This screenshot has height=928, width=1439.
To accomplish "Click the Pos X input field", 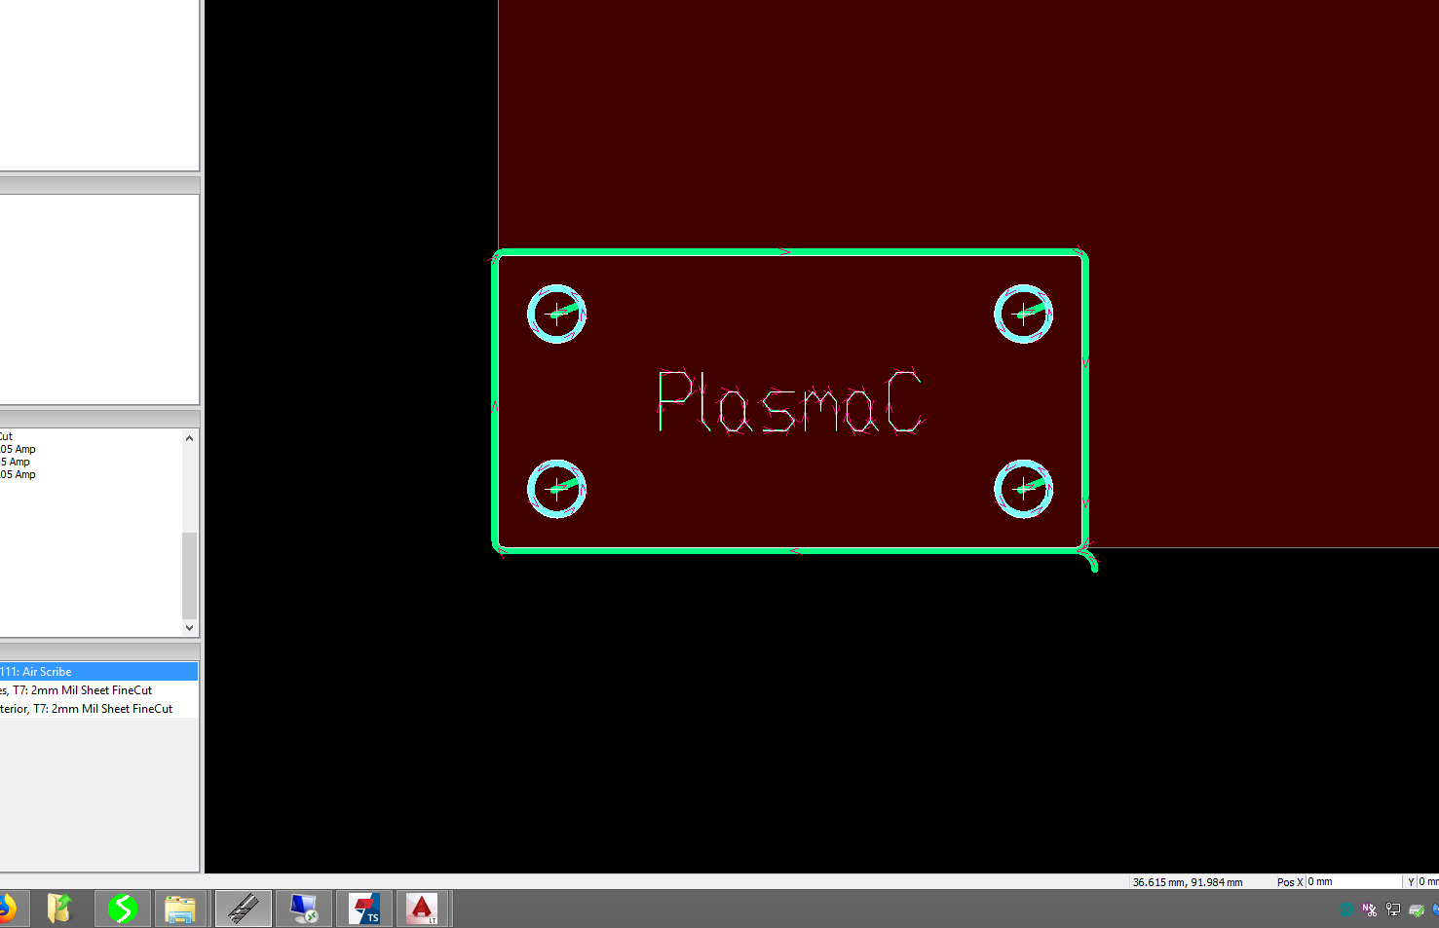I will point(1353,882).
